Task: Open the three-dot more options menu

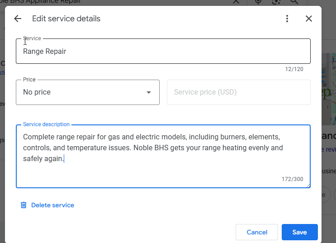Action: 287,19
